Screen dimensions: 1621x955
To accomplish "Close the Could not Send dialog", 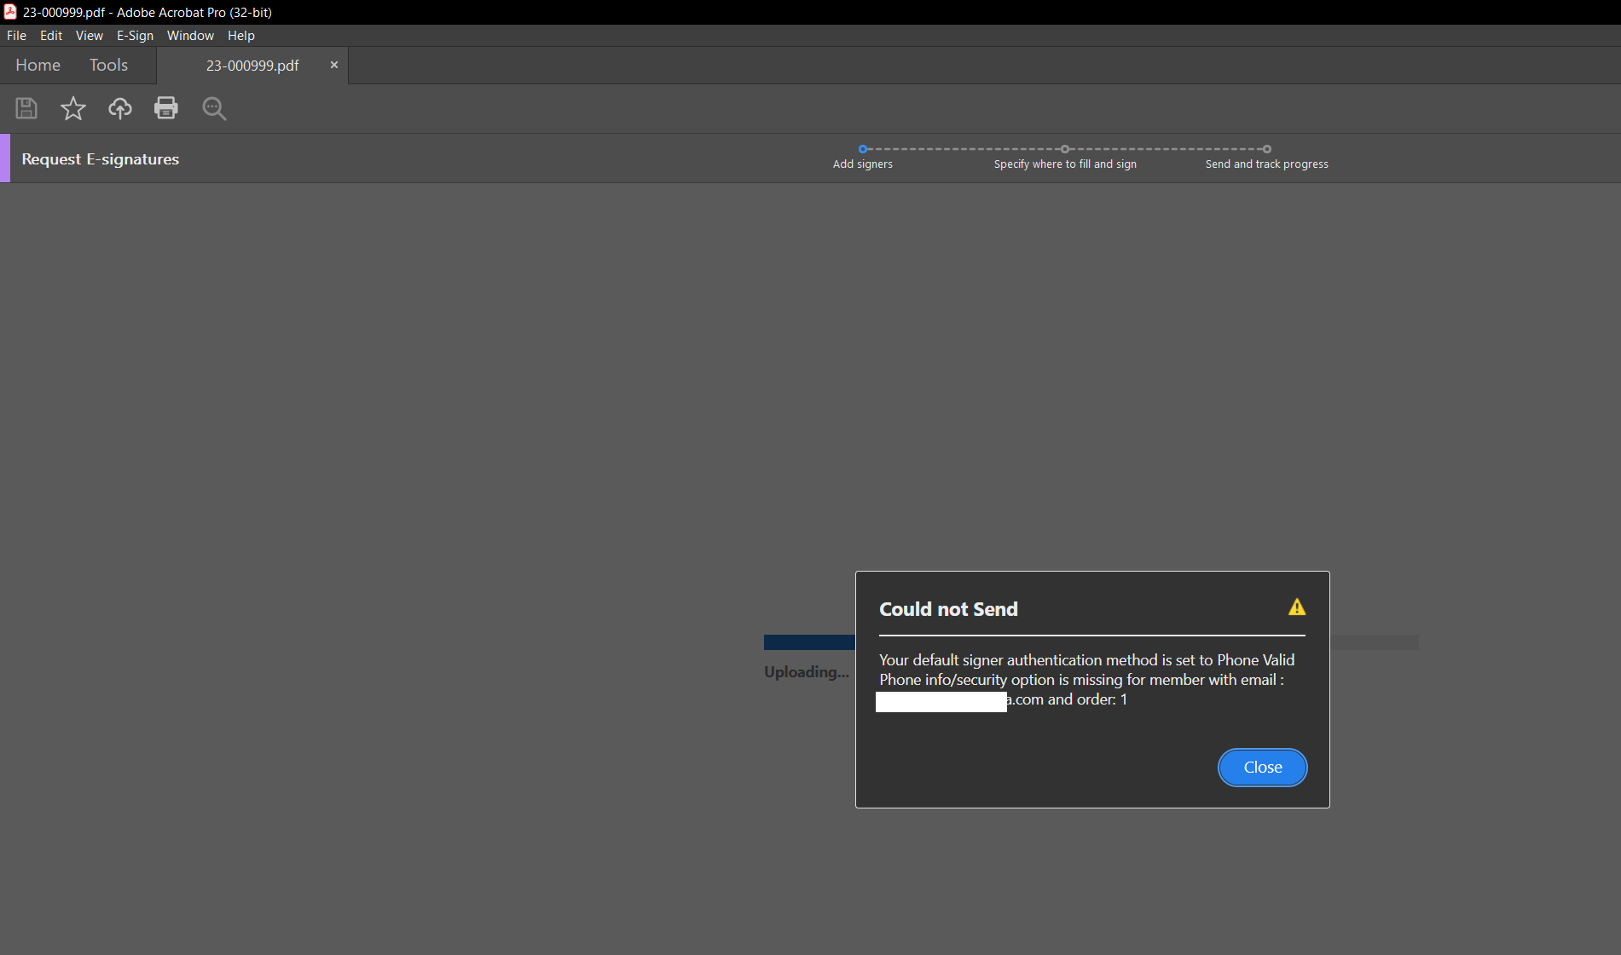I will 1262,767.
